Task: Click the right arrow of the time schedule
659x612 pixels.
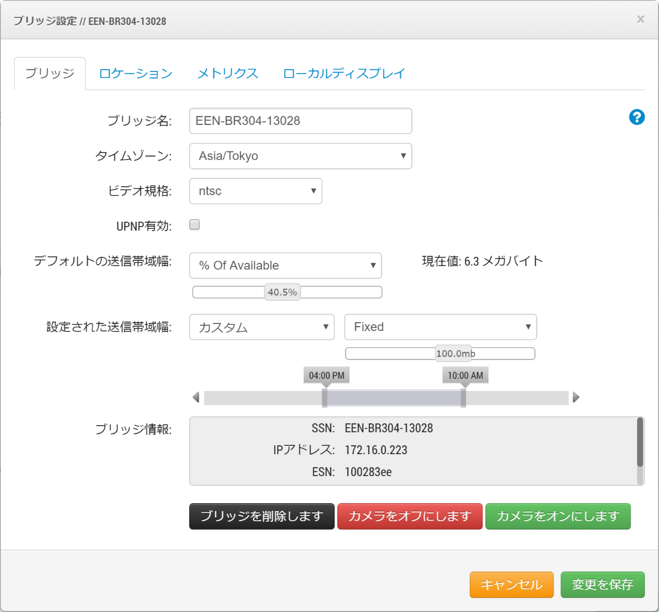Action: [x=576, y=397]
